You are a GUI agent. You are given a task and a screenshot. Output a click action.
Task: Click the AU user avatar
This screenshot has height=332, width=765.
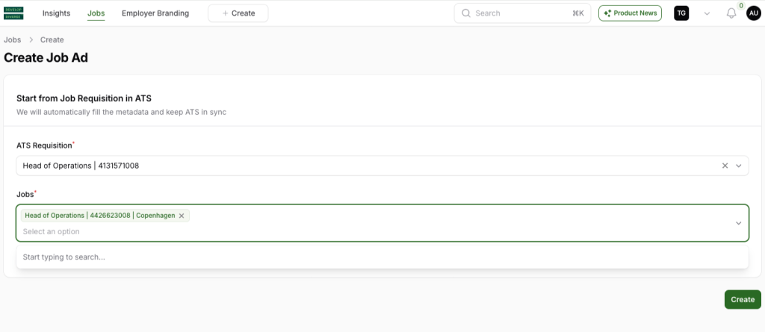[x=753, y=13]
